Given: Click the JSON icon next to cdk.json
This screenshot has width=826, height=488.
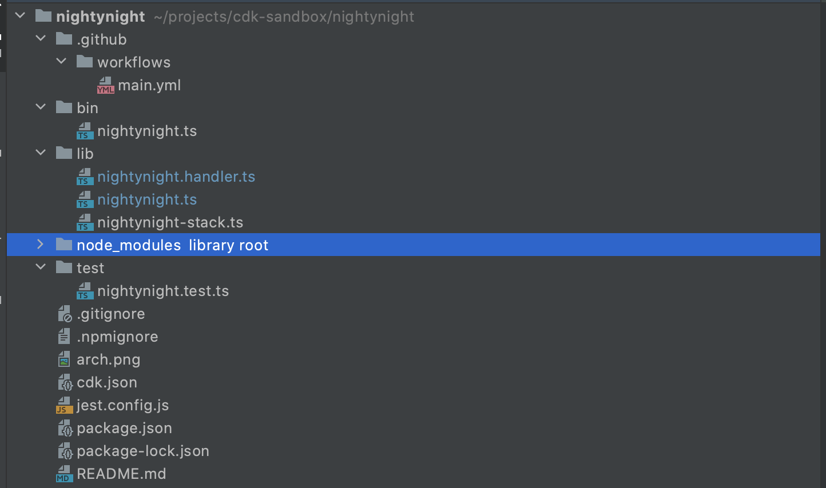Looking at the screenshot, I should 65,382.
